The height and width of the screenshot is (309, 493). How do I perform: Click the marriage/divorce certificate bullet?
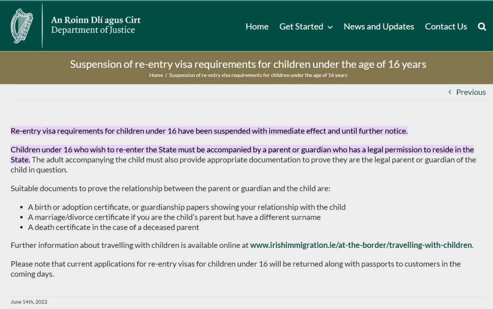(x=174, y=217)
